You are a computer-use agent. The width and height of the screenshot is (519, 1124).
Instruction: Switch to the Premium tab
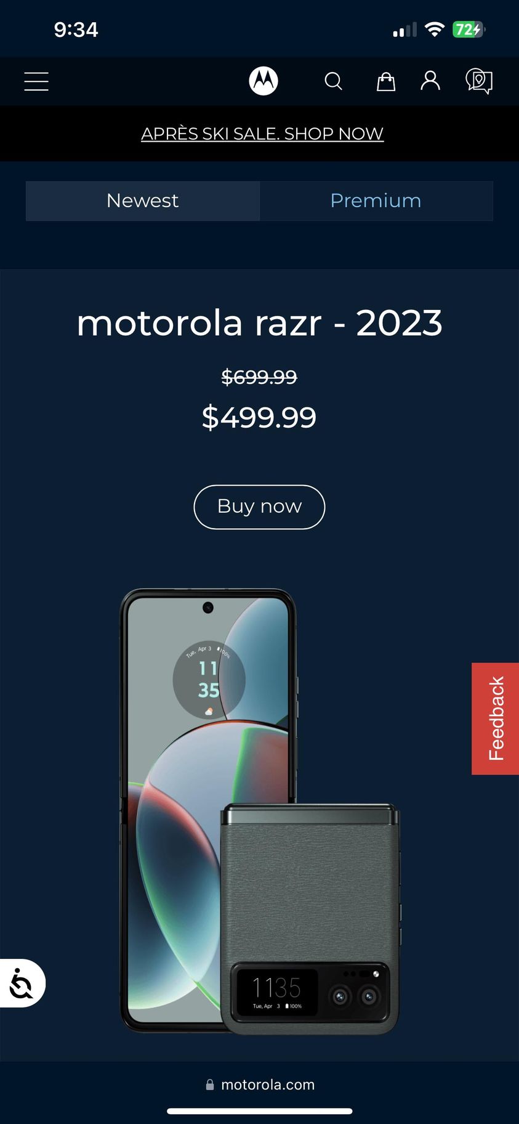pos(376,201)
